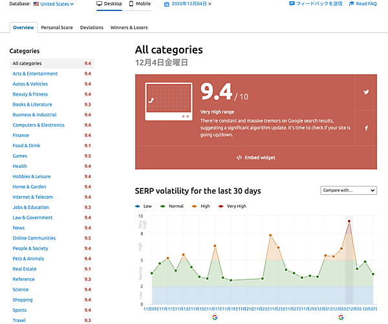Image resolution: width=388 pixels, height=324 pixels.
Task: Click the volatility monitor icon in red card
Action: point(167,101)
